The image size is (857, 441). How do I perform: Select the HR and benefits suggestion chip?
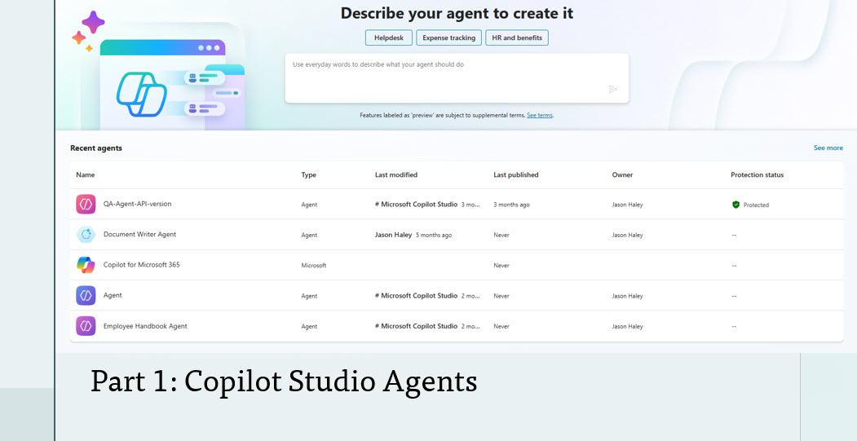coord(516,37)
